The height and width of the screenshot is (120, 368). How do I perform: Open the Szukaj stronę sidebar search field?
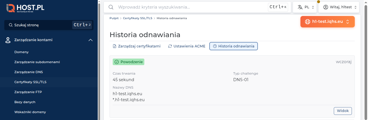pos(49,25)
